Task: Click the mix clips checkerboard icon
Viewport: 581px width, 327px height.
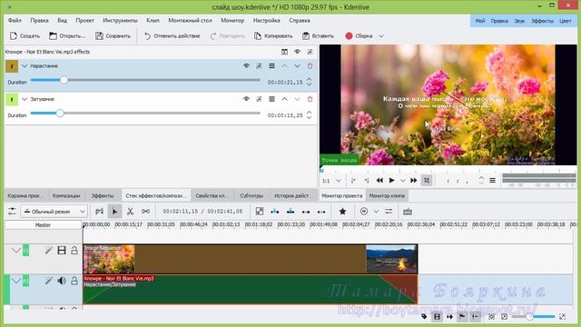Action: point(260,212)
